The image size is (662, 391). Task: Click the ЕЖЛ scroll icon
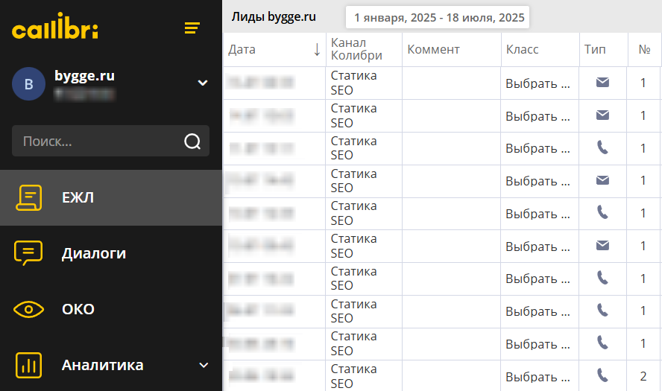pos(29,197)
